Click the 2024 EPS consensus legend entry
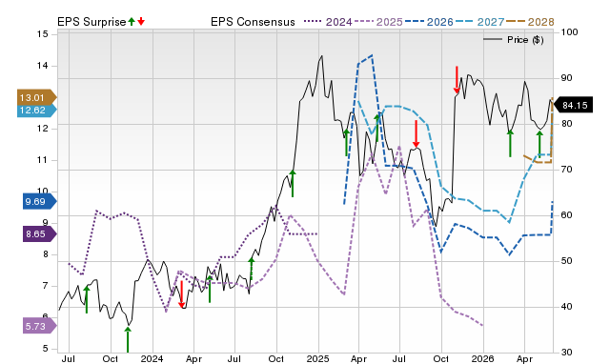The width and height of the screenshot is (610, 364). (x=328, y=22)
